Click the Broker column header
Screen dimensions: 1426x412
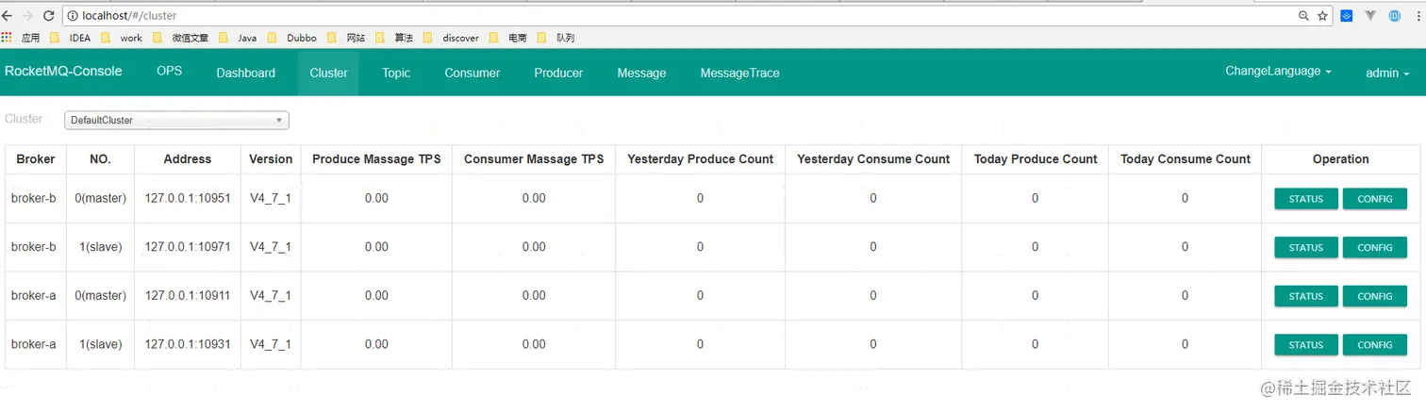coord(36,159)
